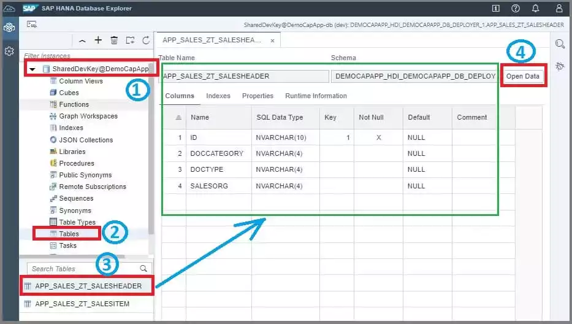Close the APP_SALES_ZT_SALESHEA... tab

[272, 40]
